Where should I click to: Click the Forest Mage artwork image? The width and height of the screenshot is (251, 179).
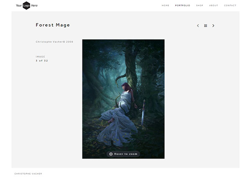[123, 83]
